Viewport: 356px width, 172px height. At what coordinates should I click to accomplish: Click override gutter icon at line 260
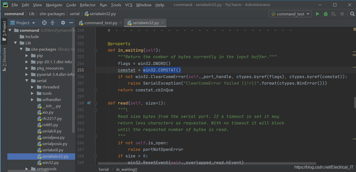(x=89, y=103)
